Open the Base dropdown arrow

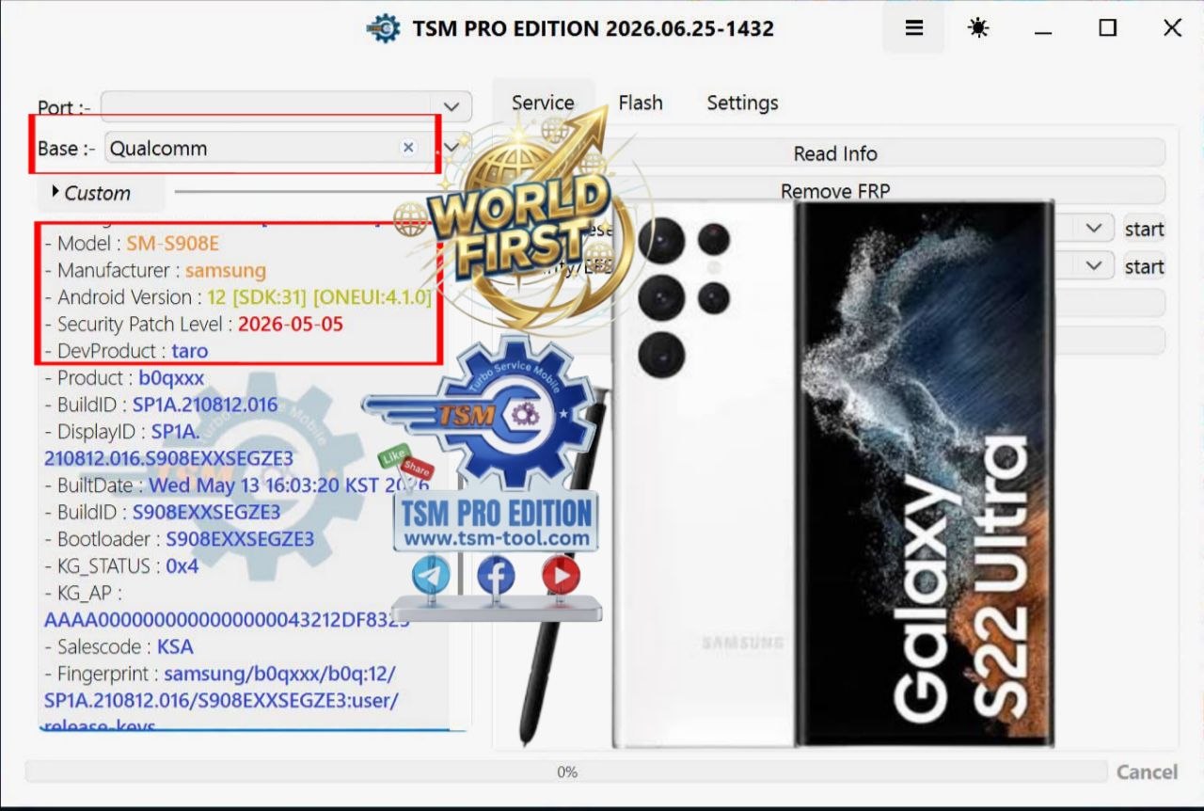click(451, 148)
